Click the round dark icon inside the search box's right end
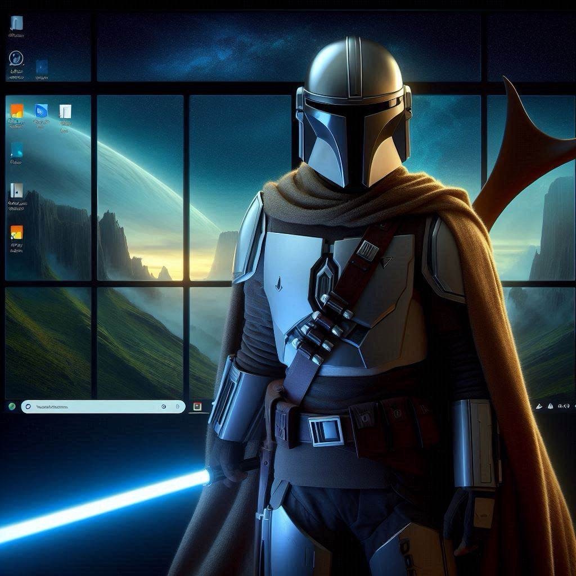 163,407
